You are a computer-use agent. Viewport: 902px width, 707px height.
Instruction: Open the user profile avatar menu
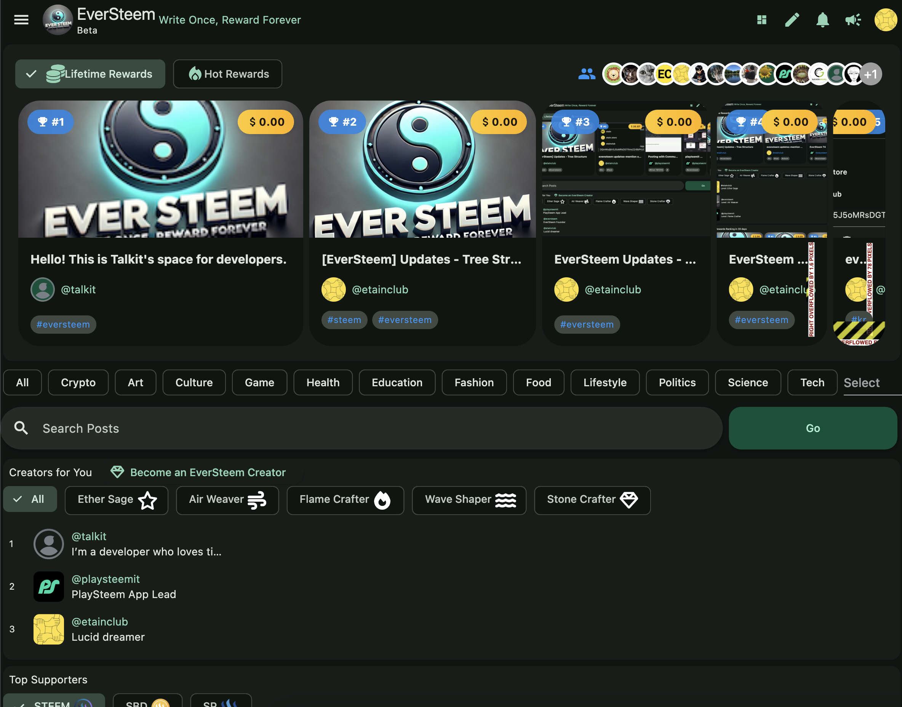tap(885, 19)
